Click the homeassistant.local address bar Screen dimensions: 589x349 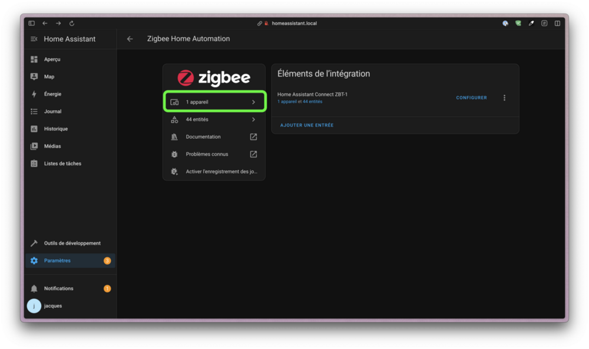[294, 24]
